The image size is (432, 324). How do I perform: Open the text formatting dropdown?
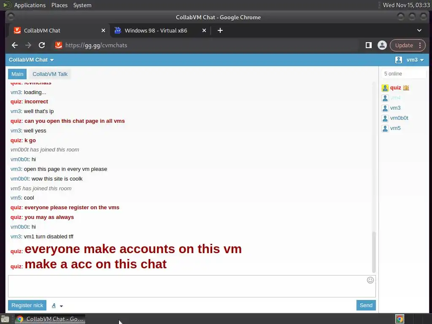(x=57, y=305)
